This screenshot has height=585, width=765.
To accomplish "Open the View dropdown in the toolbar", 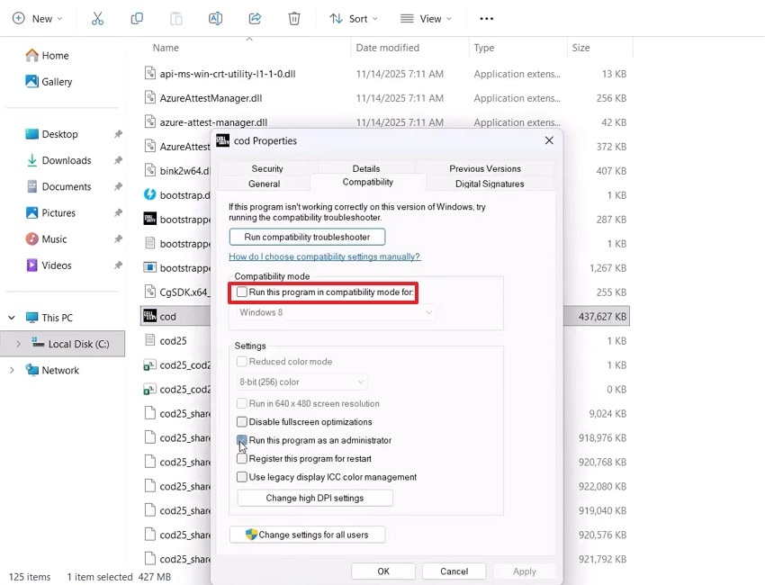I will coord(426,18).
